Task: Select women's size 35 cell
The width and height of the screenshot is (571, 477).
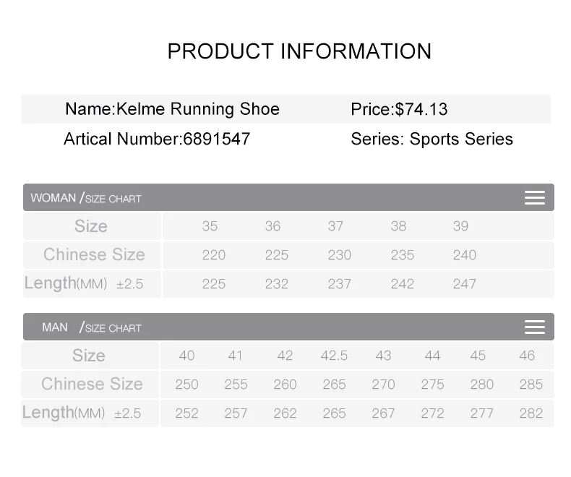Action: [210, 226]
